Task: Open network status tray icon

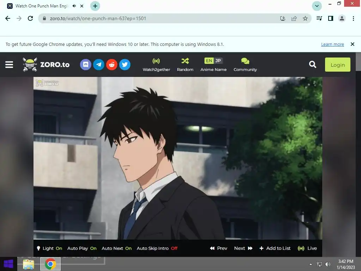Action: coord(319,264)
